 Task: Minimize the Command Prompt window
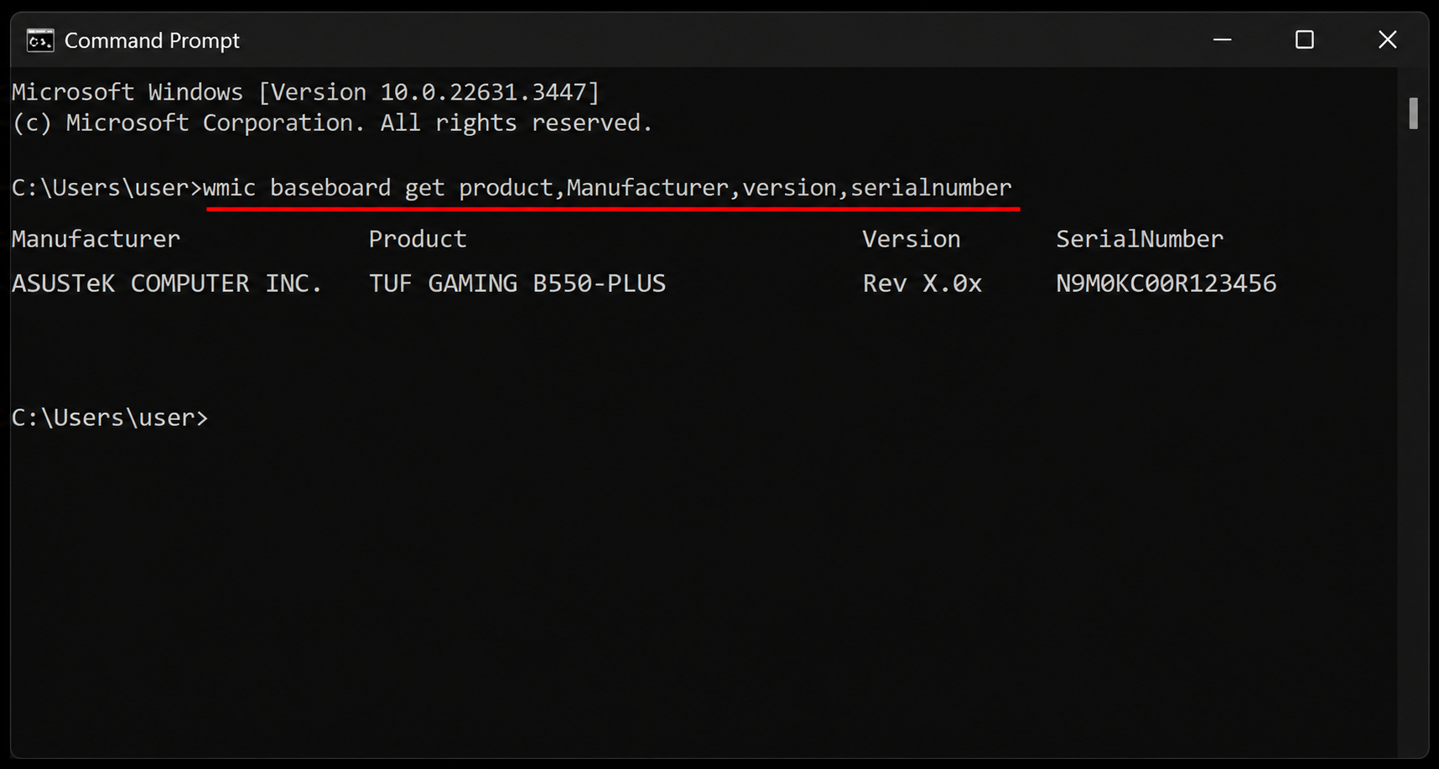point(1223,39)
